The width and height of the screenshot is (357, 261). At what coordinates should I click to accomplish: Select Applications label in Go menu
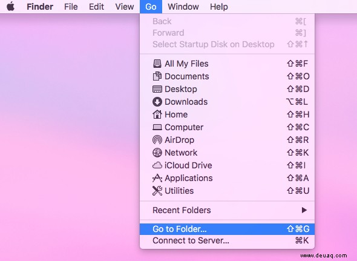[189, 178]
